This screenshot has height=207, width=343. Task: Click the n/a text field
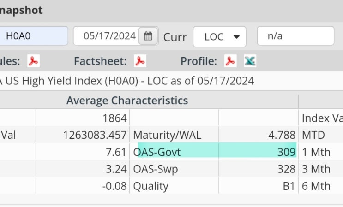pyautogui.click(x=295, y=36)
